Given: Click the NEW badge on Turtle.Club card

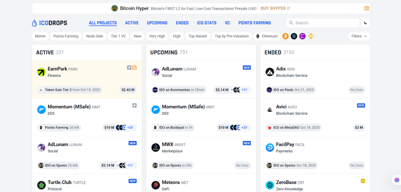Looking at the screenshot, I should (x=132, y=181).
